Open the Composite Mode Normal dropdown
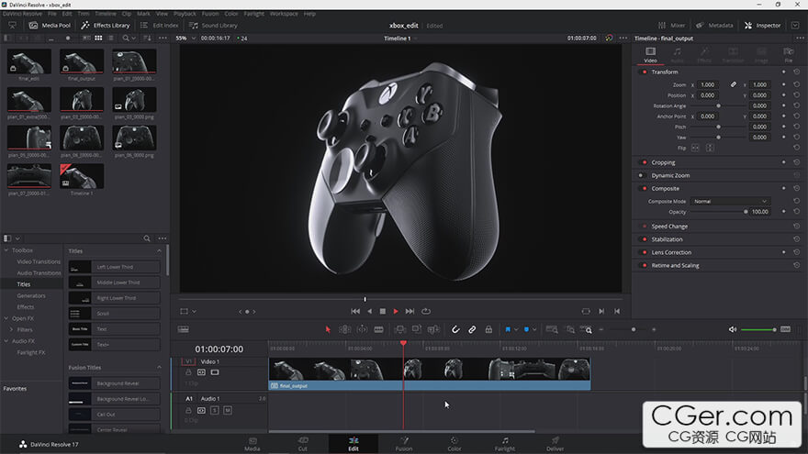This screenshot has width=808, height=454. pyautogui.click(x=730, y=201)
